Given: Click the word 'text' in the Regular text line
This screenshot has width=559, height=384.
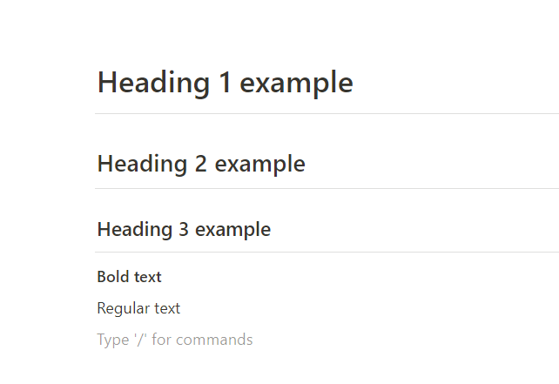Looking at the screenshot, I should click(x=167, y=308).
